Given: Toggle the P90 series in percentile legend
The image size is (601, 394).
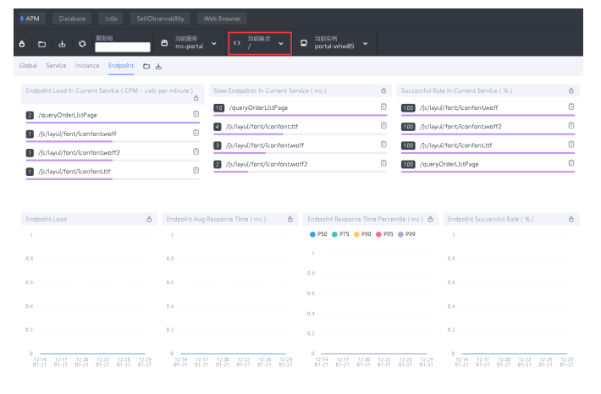Looking at the screenshot, I should click(x=362, y=234).
